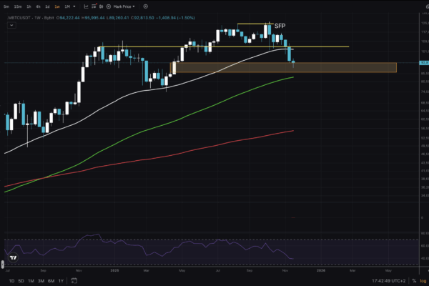This screenshot has height=286, width=429.
Task: Set date range to 6M
Action: tap(50, 280)
